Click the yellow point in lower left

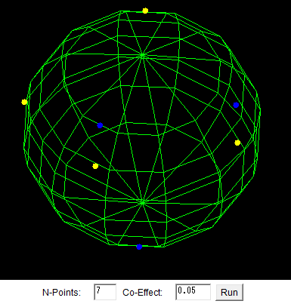point(95,166)
